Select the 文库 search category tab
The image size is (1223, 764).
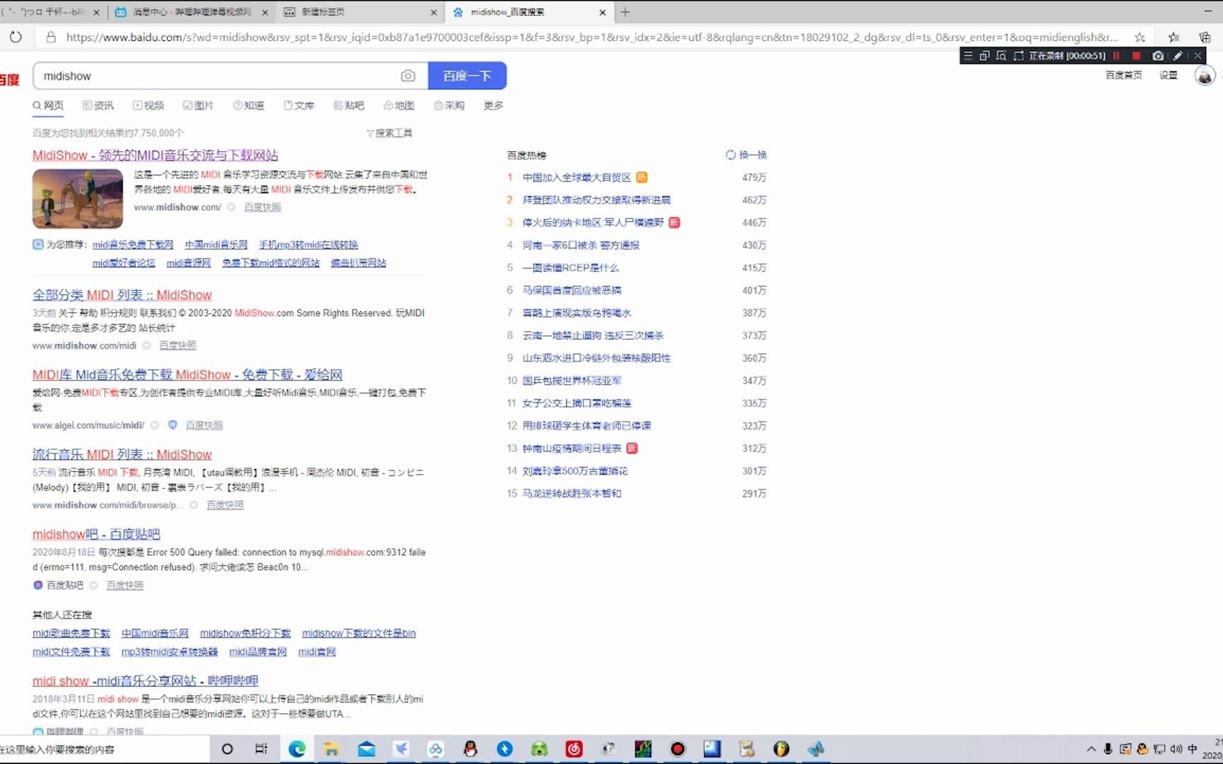click(x=299, y=105)
